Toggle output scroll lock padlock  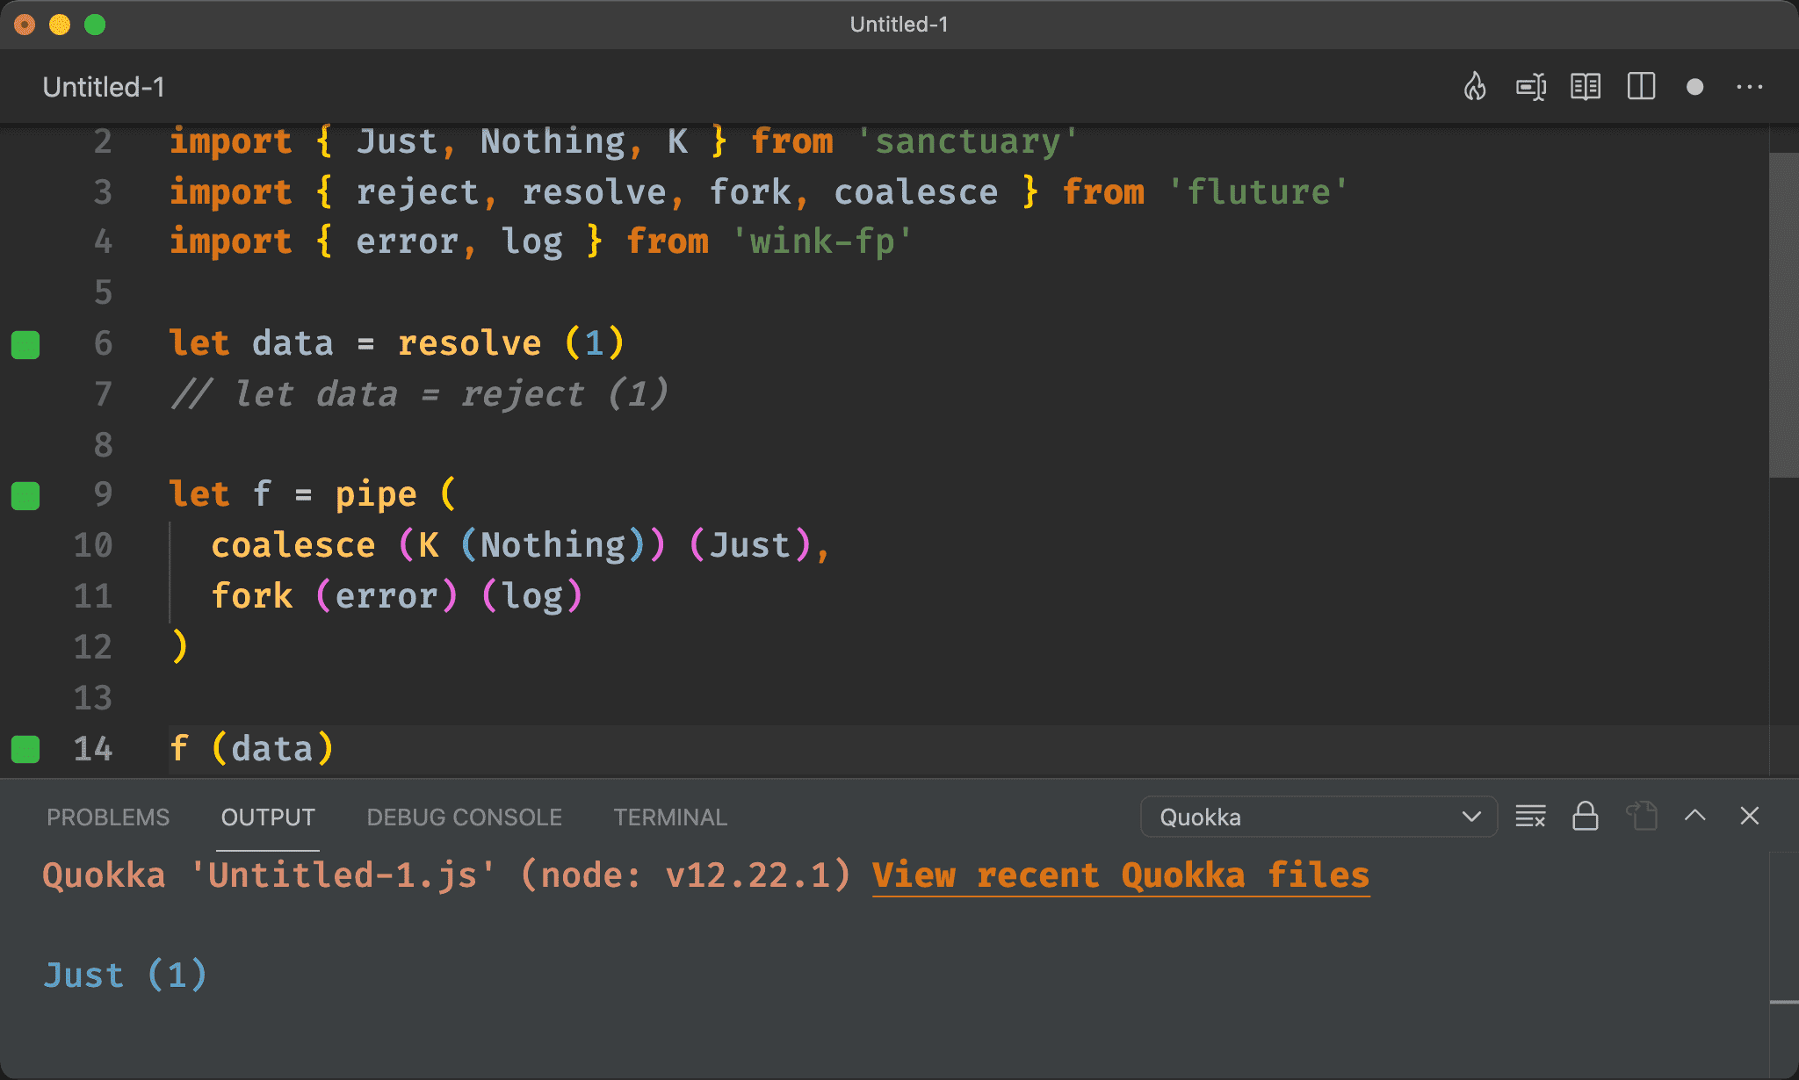tap(1586, 817)
